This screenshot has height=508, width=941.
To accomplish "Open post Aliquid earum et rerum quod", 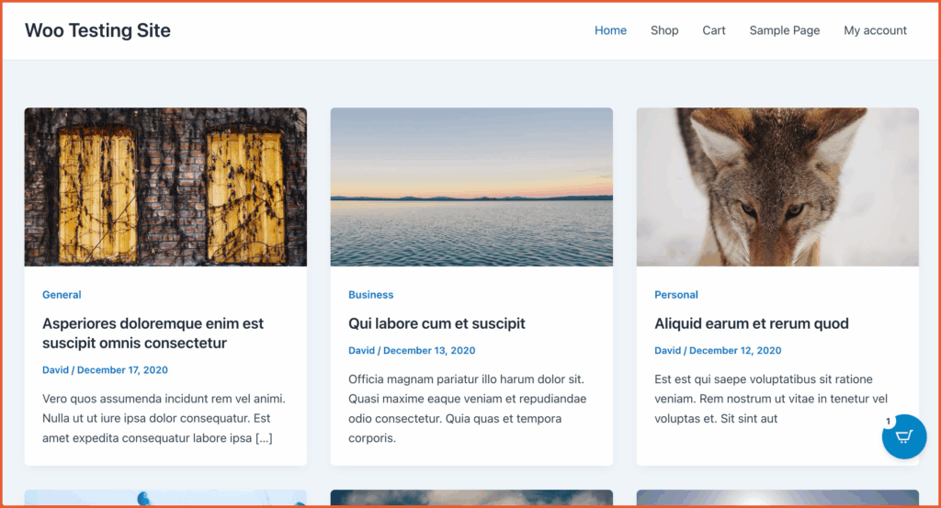I will pos(752,324).
